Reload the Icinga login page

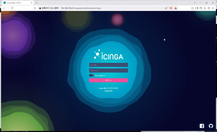point(12,8)
